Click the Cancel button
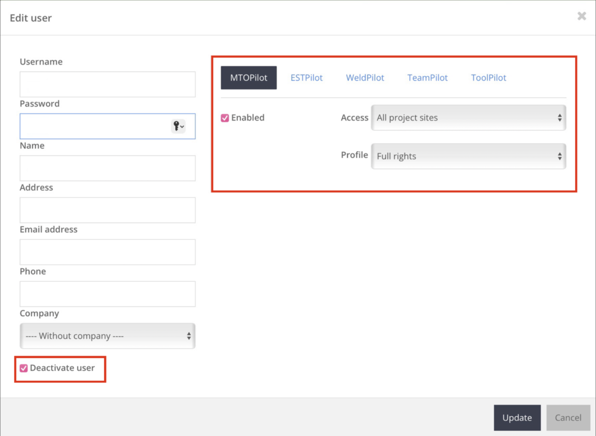The width and height of the screenshot is (596, 436). pos(567,417)
